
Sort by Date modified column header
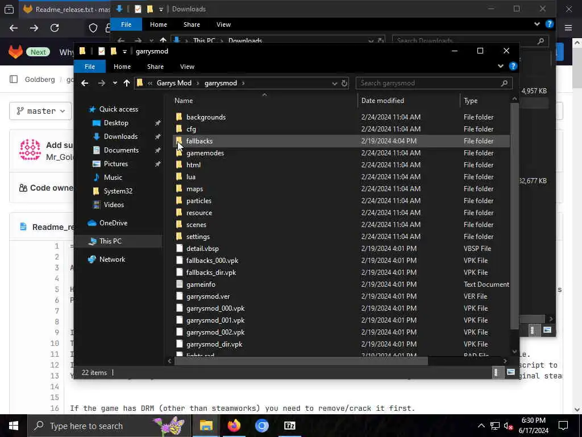click(383, 101)
